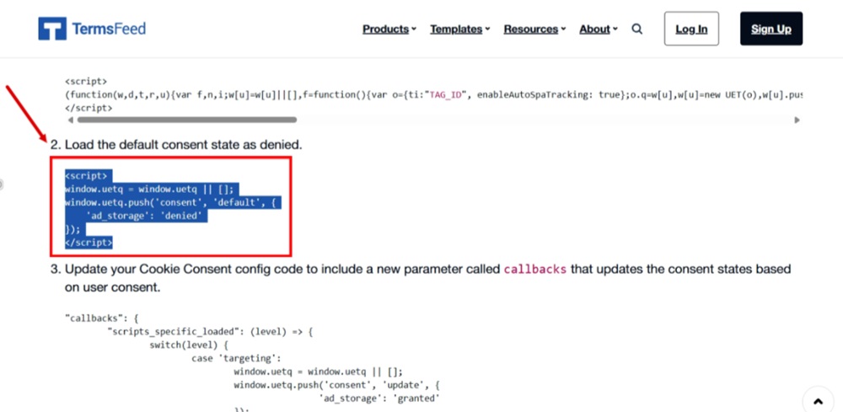Expand the Resources menu

(x=534, y=29)
